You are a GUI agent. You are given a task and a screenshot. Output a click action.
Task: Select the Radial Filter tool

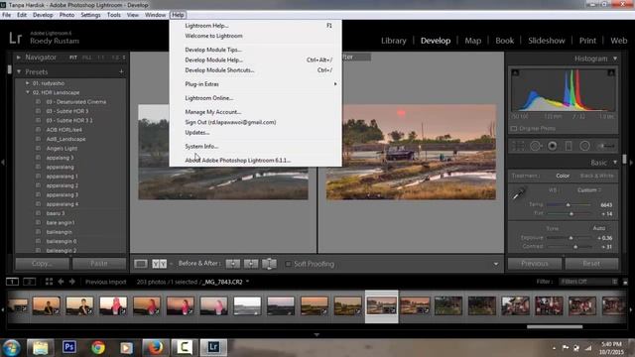(x=584, y=146)
